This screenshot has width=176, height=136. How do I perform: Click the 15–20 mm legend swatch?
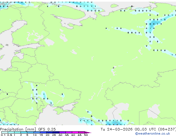tap(43, 132)
